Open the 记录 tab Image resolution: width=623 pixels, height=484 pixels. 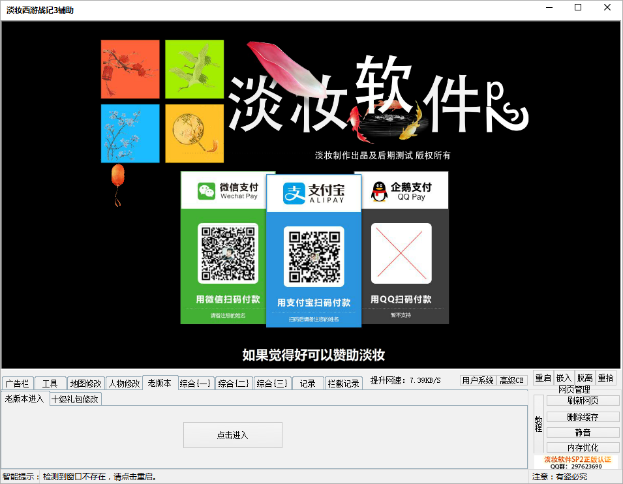click(x=307, y=384)
